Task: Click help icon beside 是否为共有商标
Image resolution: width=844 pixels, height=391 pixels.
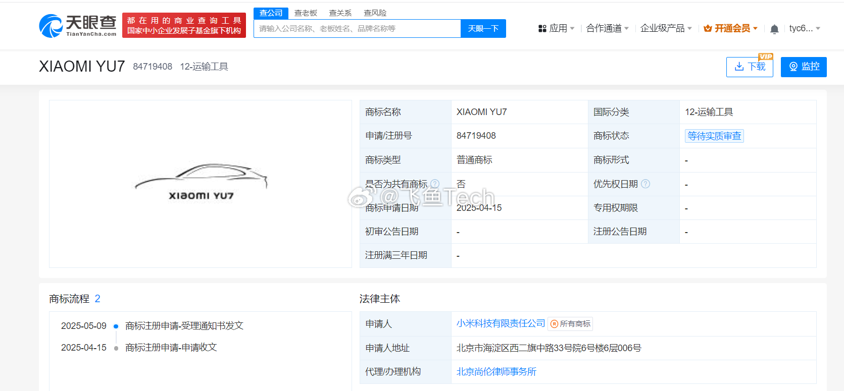Action: 435,184
